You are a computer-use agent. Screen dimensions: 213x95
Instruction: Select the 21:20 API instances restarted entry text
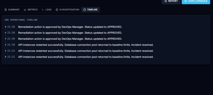point(86,45)
